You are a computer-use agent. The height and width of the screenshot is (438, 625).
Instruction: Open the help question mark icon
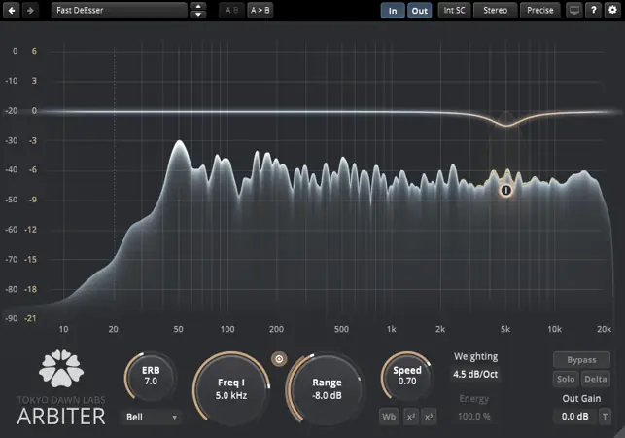click(x=593, y=11)
